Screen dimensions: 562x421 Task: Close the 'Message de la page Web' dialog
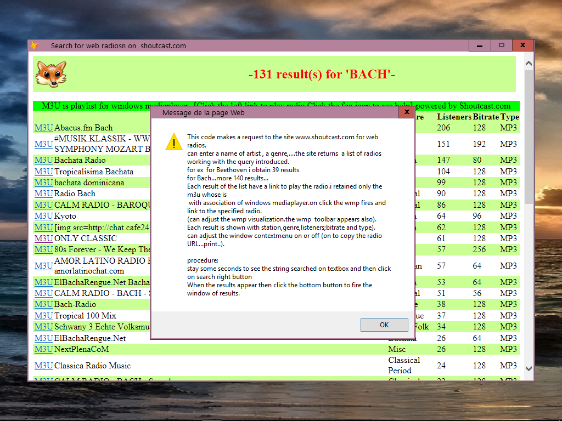pyautogui.click(x=407, y=112)
